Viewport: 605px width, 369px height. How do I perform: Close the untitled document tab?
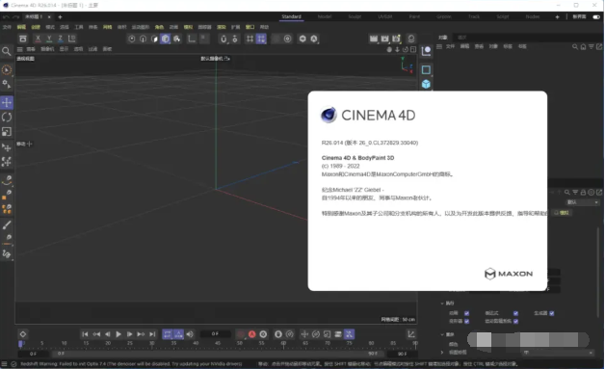(x=49, y=17)
